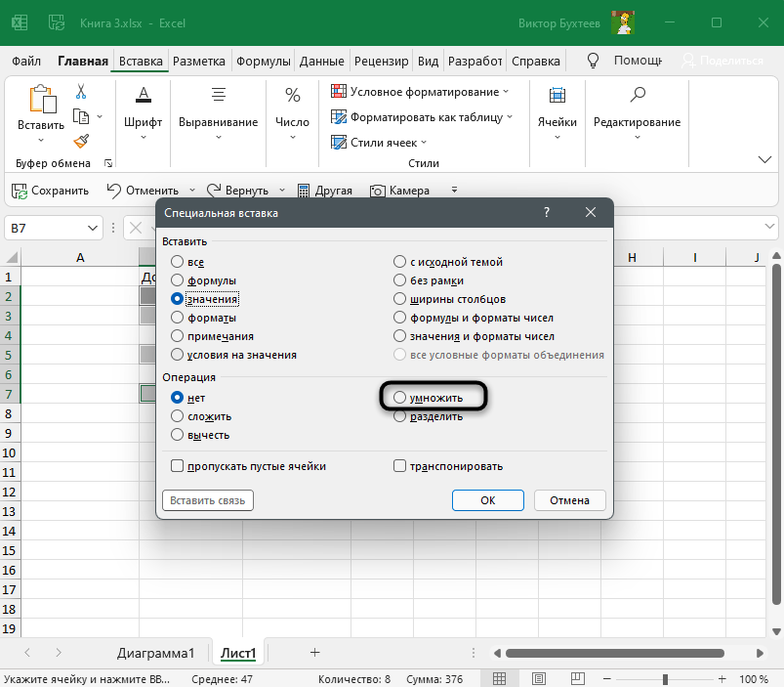Click the Cells group icon
The width and height of the screenshot is (784, 687).
coord(557,96)
